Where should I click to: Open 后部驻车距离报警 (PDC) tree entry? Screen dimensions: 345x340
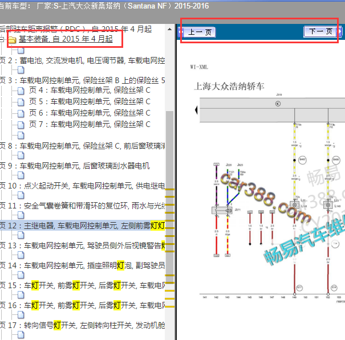coord(76,29)
